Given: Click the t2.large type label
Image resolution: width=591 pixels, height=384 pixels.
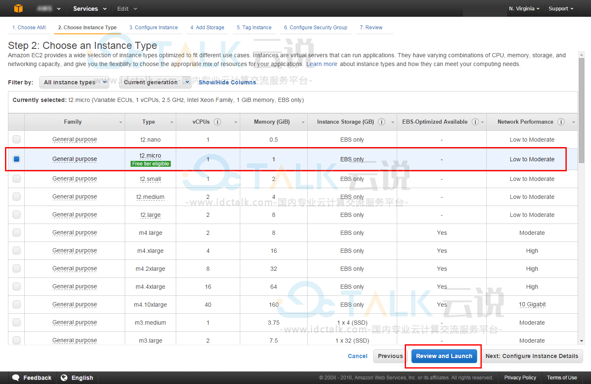Looking at the screenshot, I should click(150, 215).
